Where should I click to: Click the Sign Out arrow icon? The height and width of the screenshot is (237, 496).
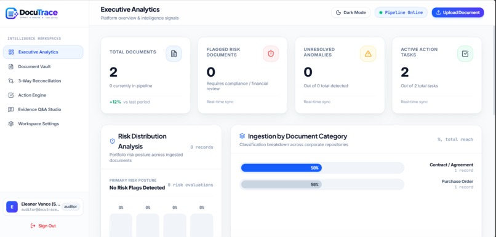pos(33,225)
